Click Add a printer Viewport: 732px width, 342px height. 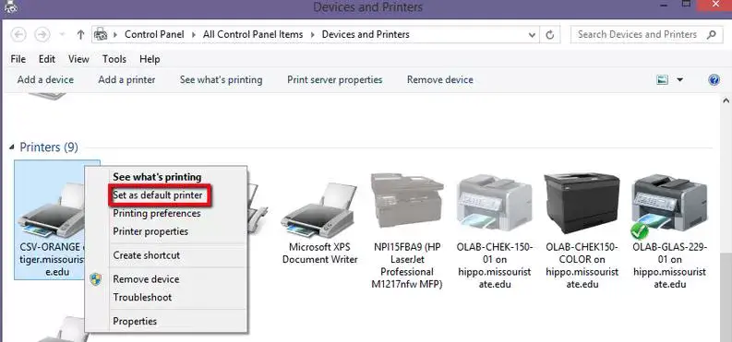coord(126,79)
